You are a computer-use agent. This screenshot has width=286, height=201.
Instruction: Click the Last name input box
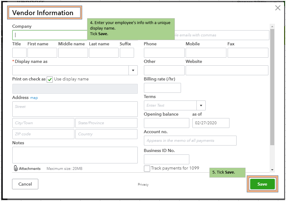click(104, 53)
